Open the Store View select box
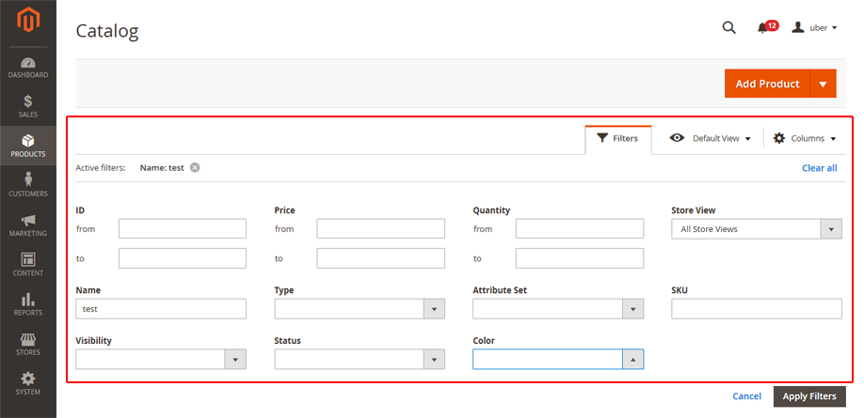This screenshot has width=864, height=418. coord(757,229)
